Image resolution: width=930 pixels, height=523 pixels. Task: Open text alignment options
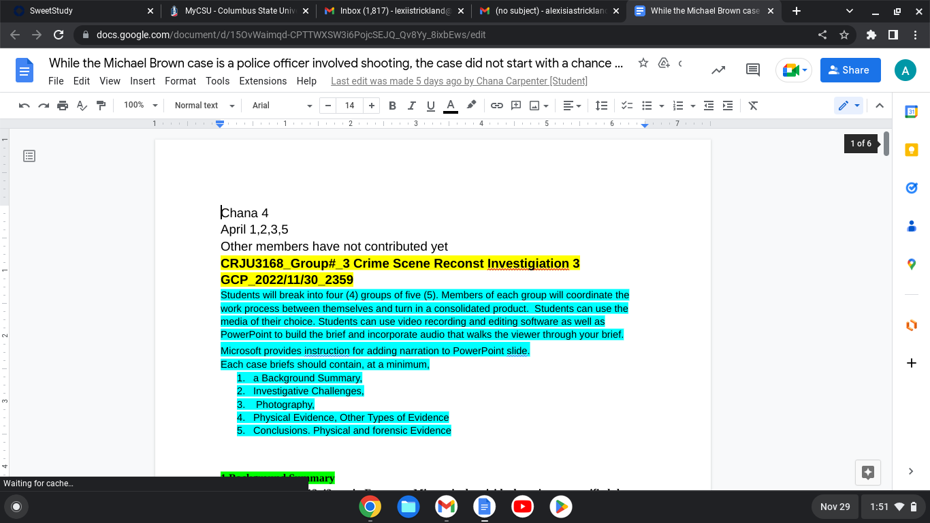coord(572,106)
